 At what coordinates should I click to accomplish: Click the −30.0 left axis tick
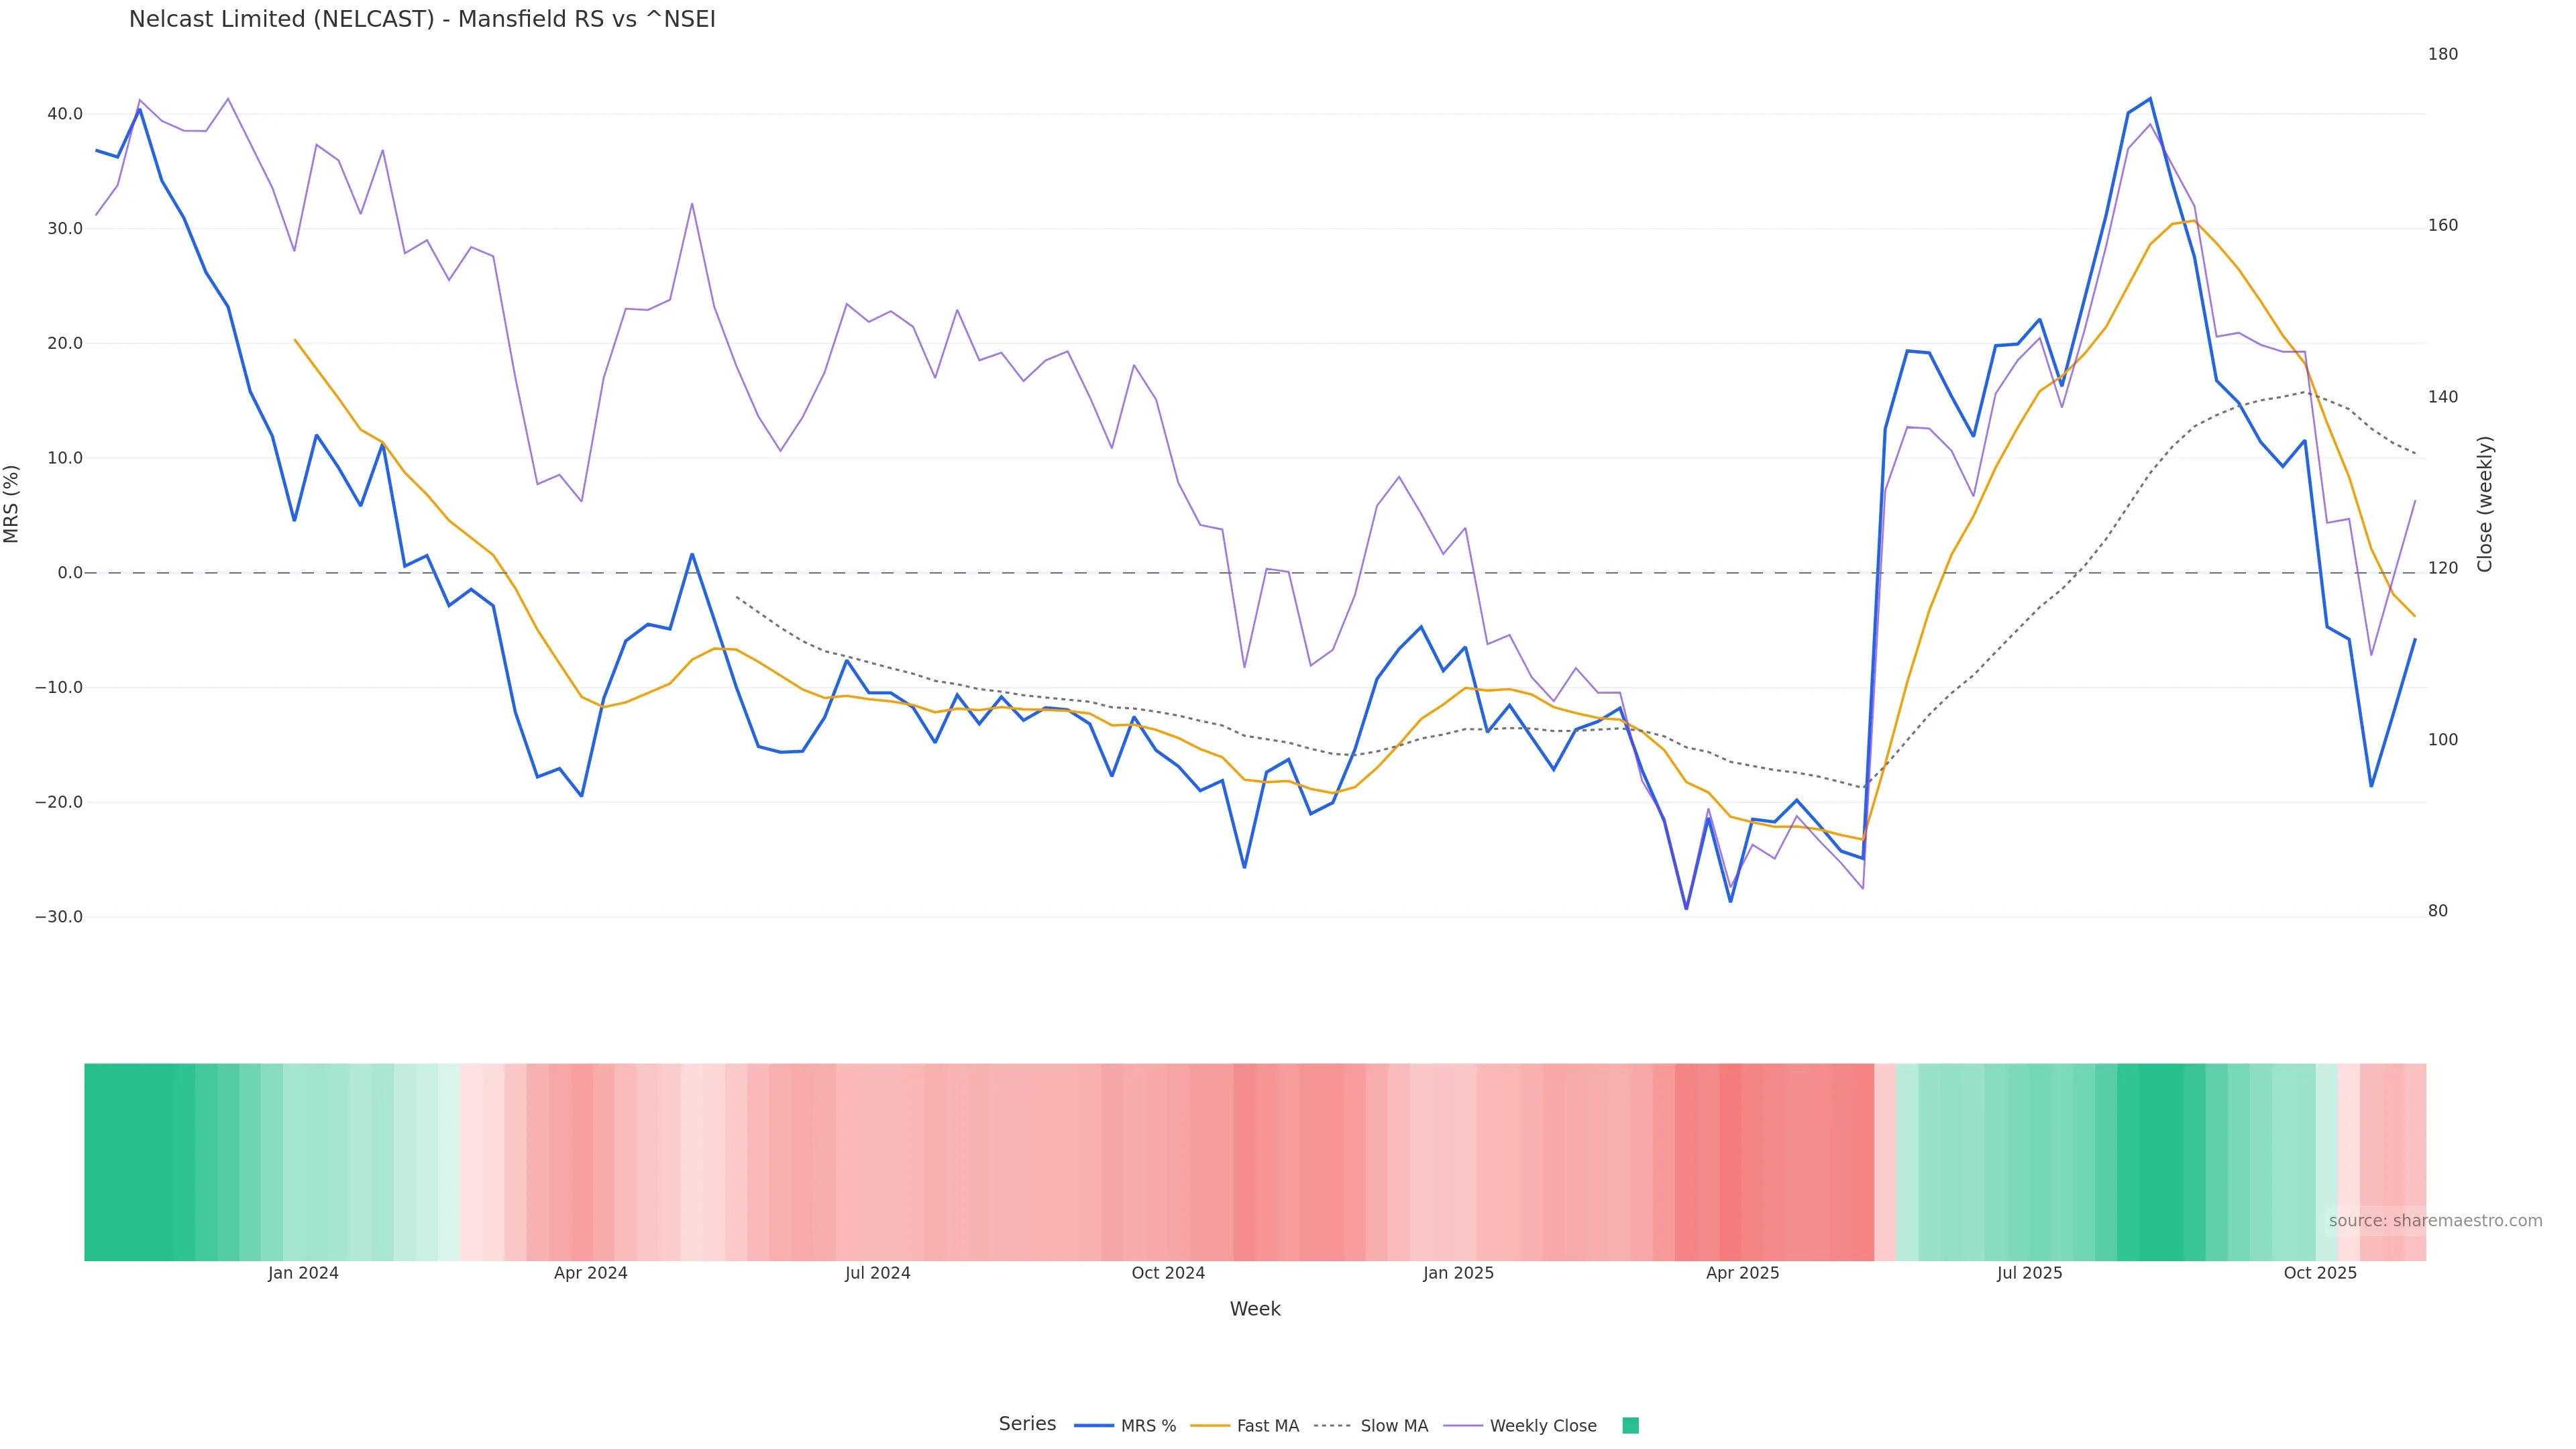59,917
